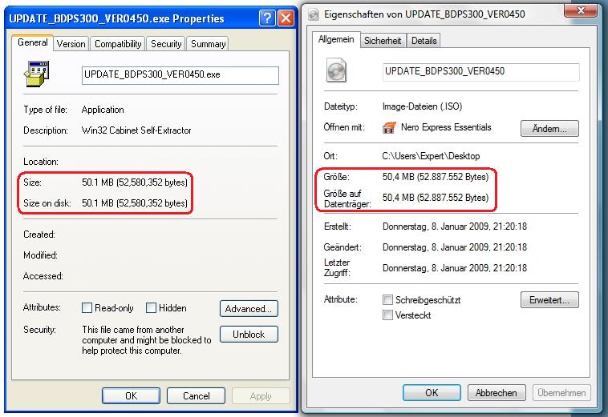Enable the Read-only checkbox

(x=87, y=308)
